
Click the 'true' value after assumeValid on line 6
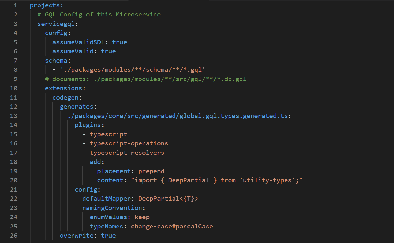[108, 51]
